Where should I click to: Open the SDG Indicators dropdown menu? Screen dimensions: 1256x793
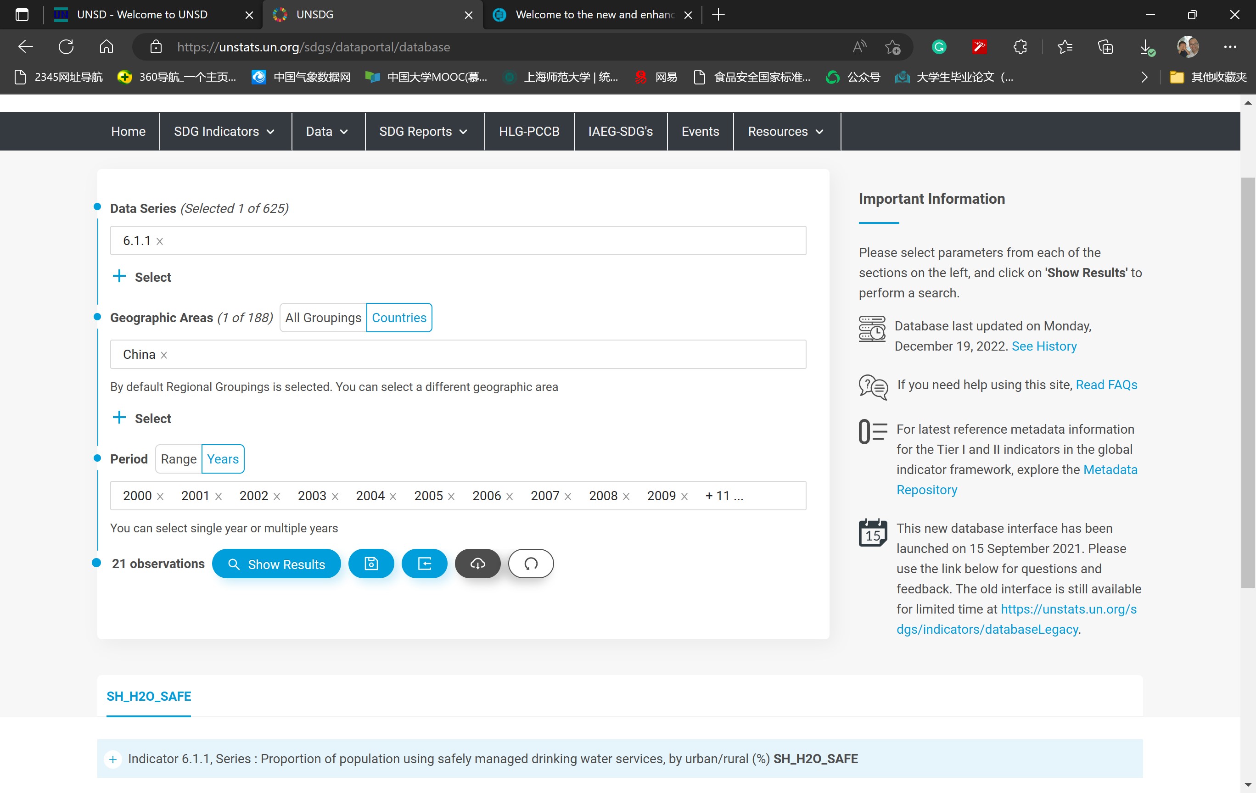click(x=224, y=131)
